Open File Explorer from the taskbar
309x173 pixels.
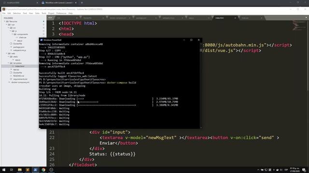click(x=20, y=170)
